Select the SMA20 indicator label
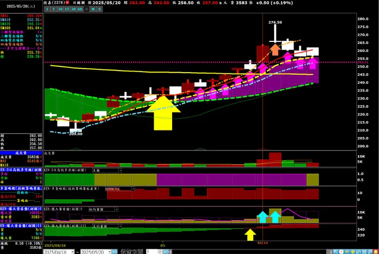Image resolution: width=379 pixels, height=254 pixels. 5,24
